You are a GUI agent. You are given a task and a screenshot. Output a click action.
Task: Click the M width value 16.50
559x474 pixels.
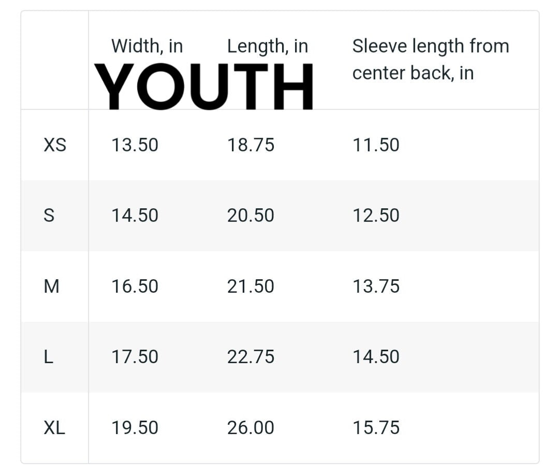pos(135,286)
